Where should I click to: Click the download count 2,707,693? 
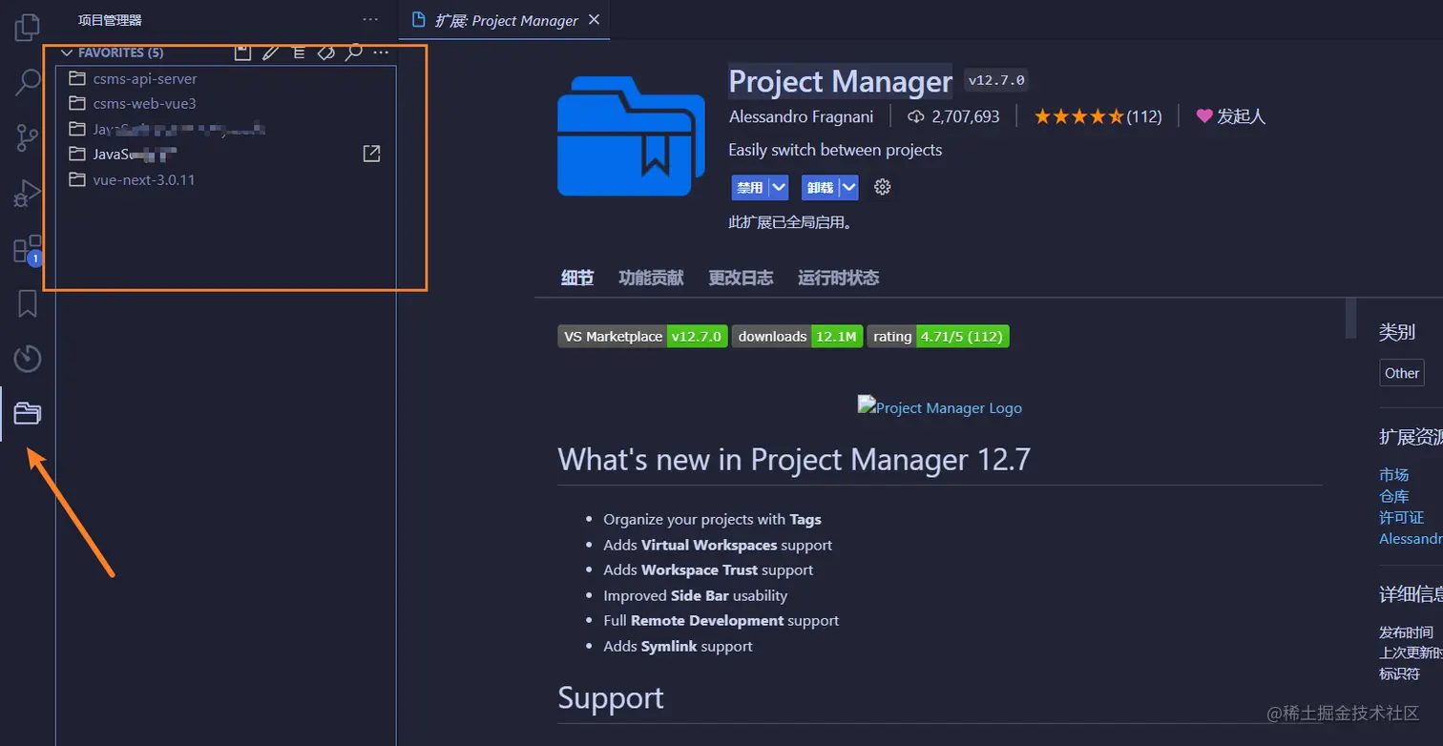coord(953,116)
